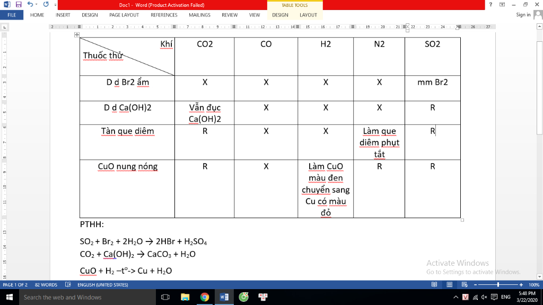Click the tab selector at ruler corner
Image resolution: width=543 pixels, height=305 pixels.
point(4,27)
